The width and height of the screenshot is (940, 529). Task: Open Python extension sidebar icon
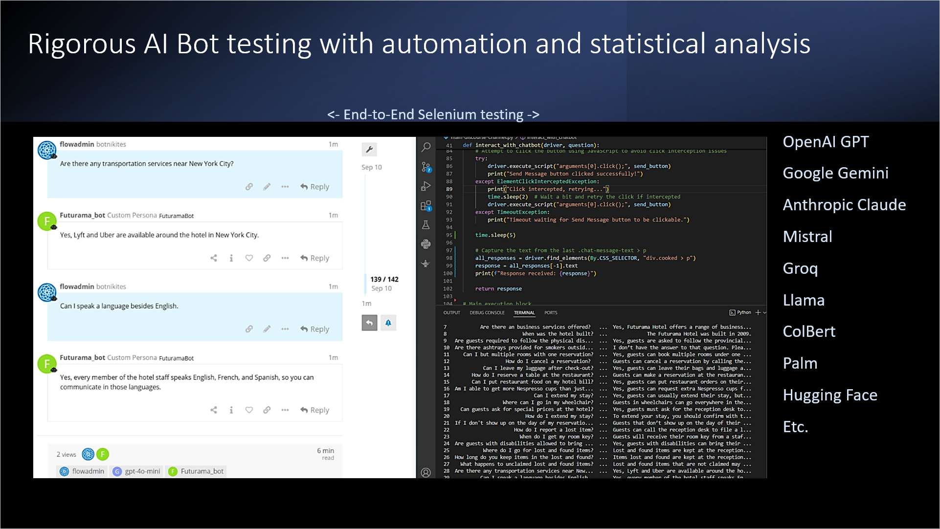pos(426,244)
